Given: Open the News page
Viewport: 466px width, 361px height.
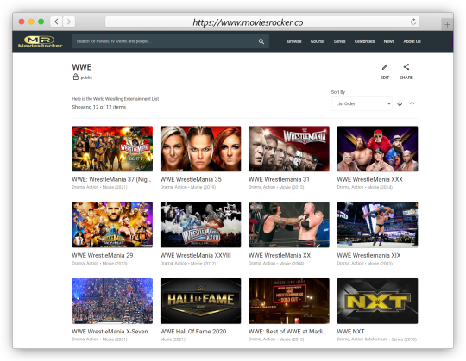Looking at the screenshot, I should point(388,41).
